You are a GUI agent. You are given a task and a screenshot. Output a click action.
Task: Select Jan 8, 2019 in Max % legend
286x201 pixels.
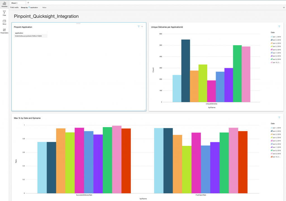pos(276,151)
